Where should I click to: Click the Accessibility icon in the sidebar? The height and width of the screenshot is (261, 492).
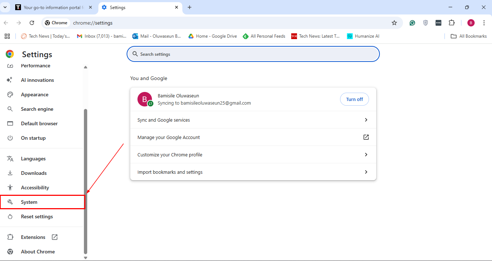pyautogui.click(x=10, y=188)
